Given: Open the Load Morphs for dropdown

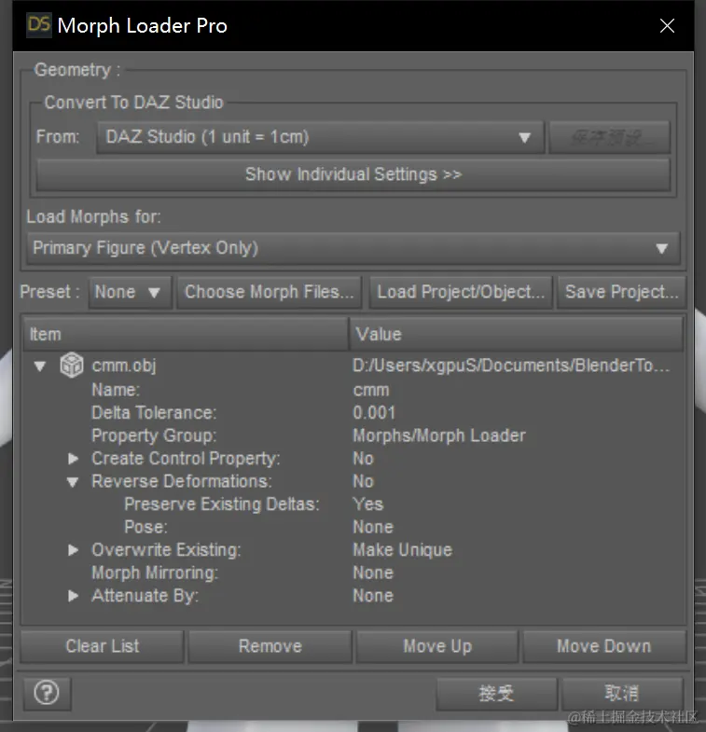Looking at the screenshot, I should pos(353,248).
